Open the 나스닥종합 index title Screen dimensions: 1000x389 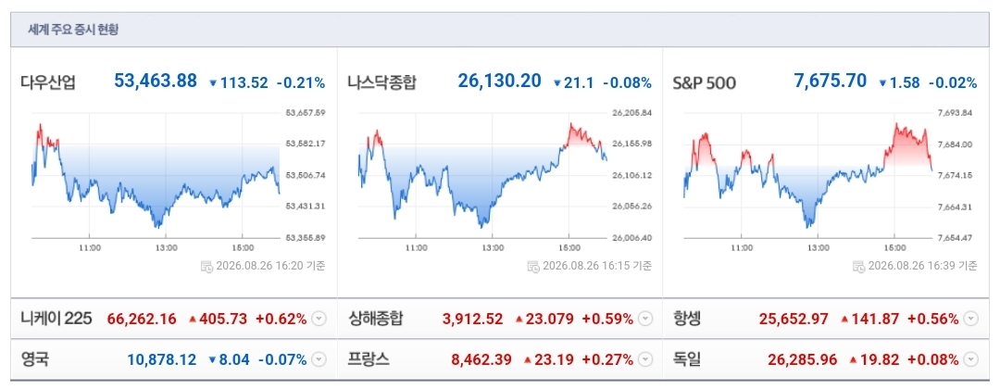(382, 82)
